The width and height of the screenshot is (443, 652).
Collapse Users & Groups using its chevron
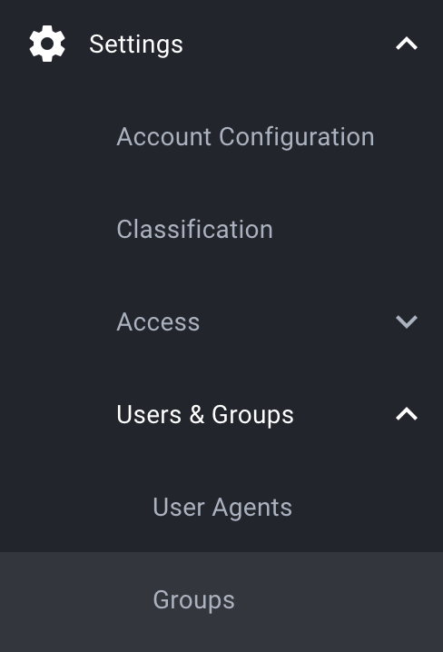click(407, 414)
